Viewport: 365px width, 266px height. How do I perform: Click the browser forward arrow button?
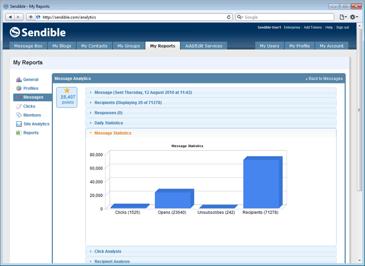18,17
